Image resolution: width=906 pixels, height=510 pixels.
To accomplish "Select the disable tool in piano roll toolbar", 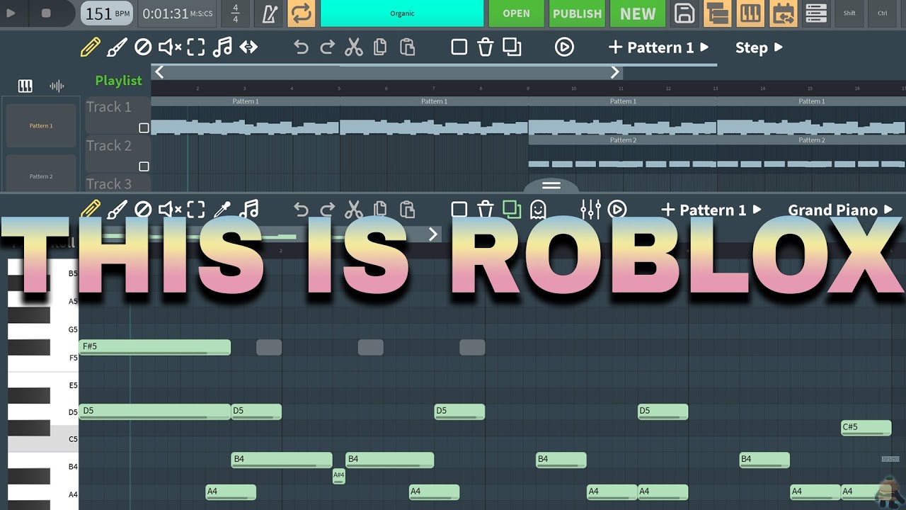I will (143, 210).
